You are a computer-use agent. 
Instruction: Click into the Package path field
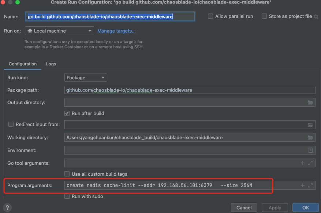190,90
